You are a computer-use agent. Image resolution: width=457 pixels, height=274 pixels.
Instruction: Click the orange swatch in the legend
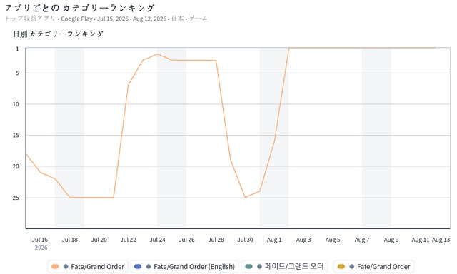55,266
